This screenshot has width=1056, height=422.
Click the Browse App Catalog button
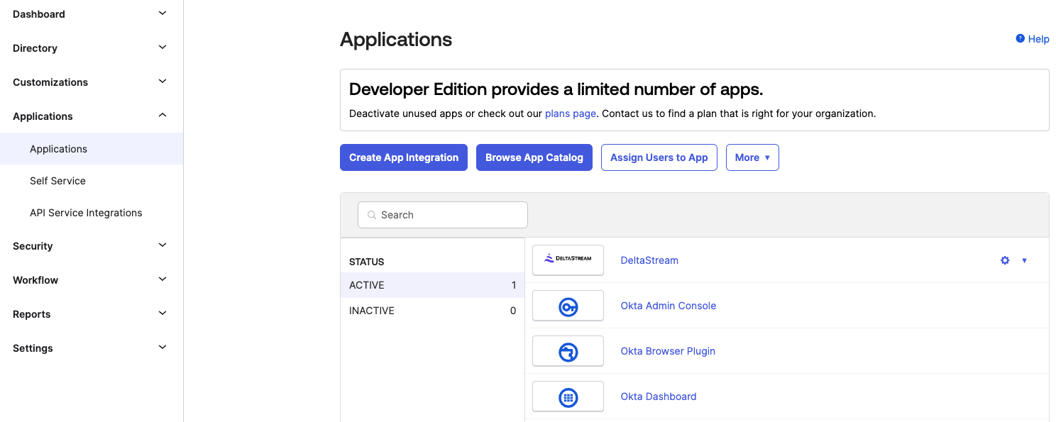(534, 157)
